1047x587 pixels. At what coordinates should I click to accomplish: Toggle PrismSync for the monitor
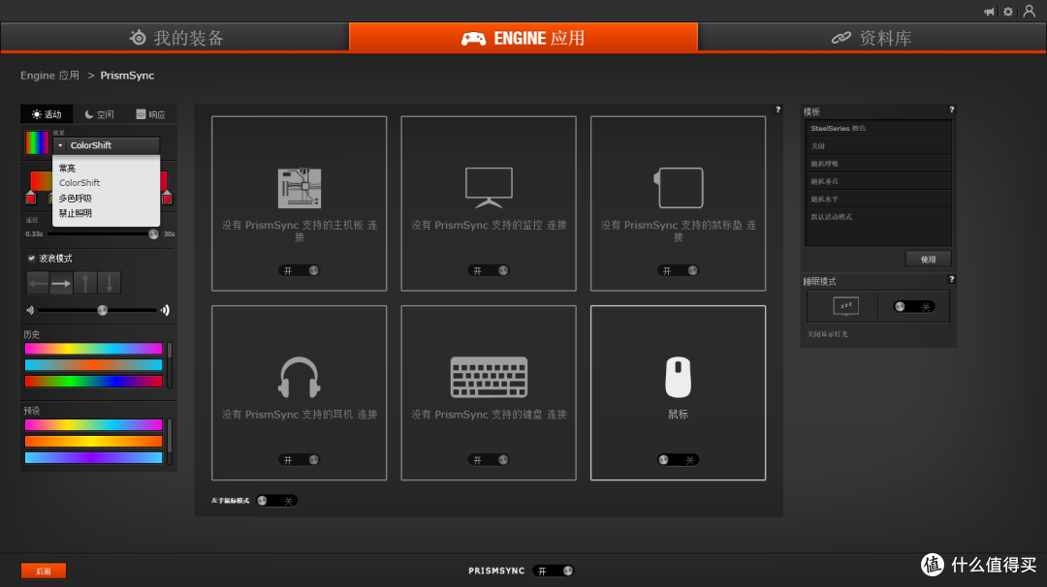coord(489,270)
